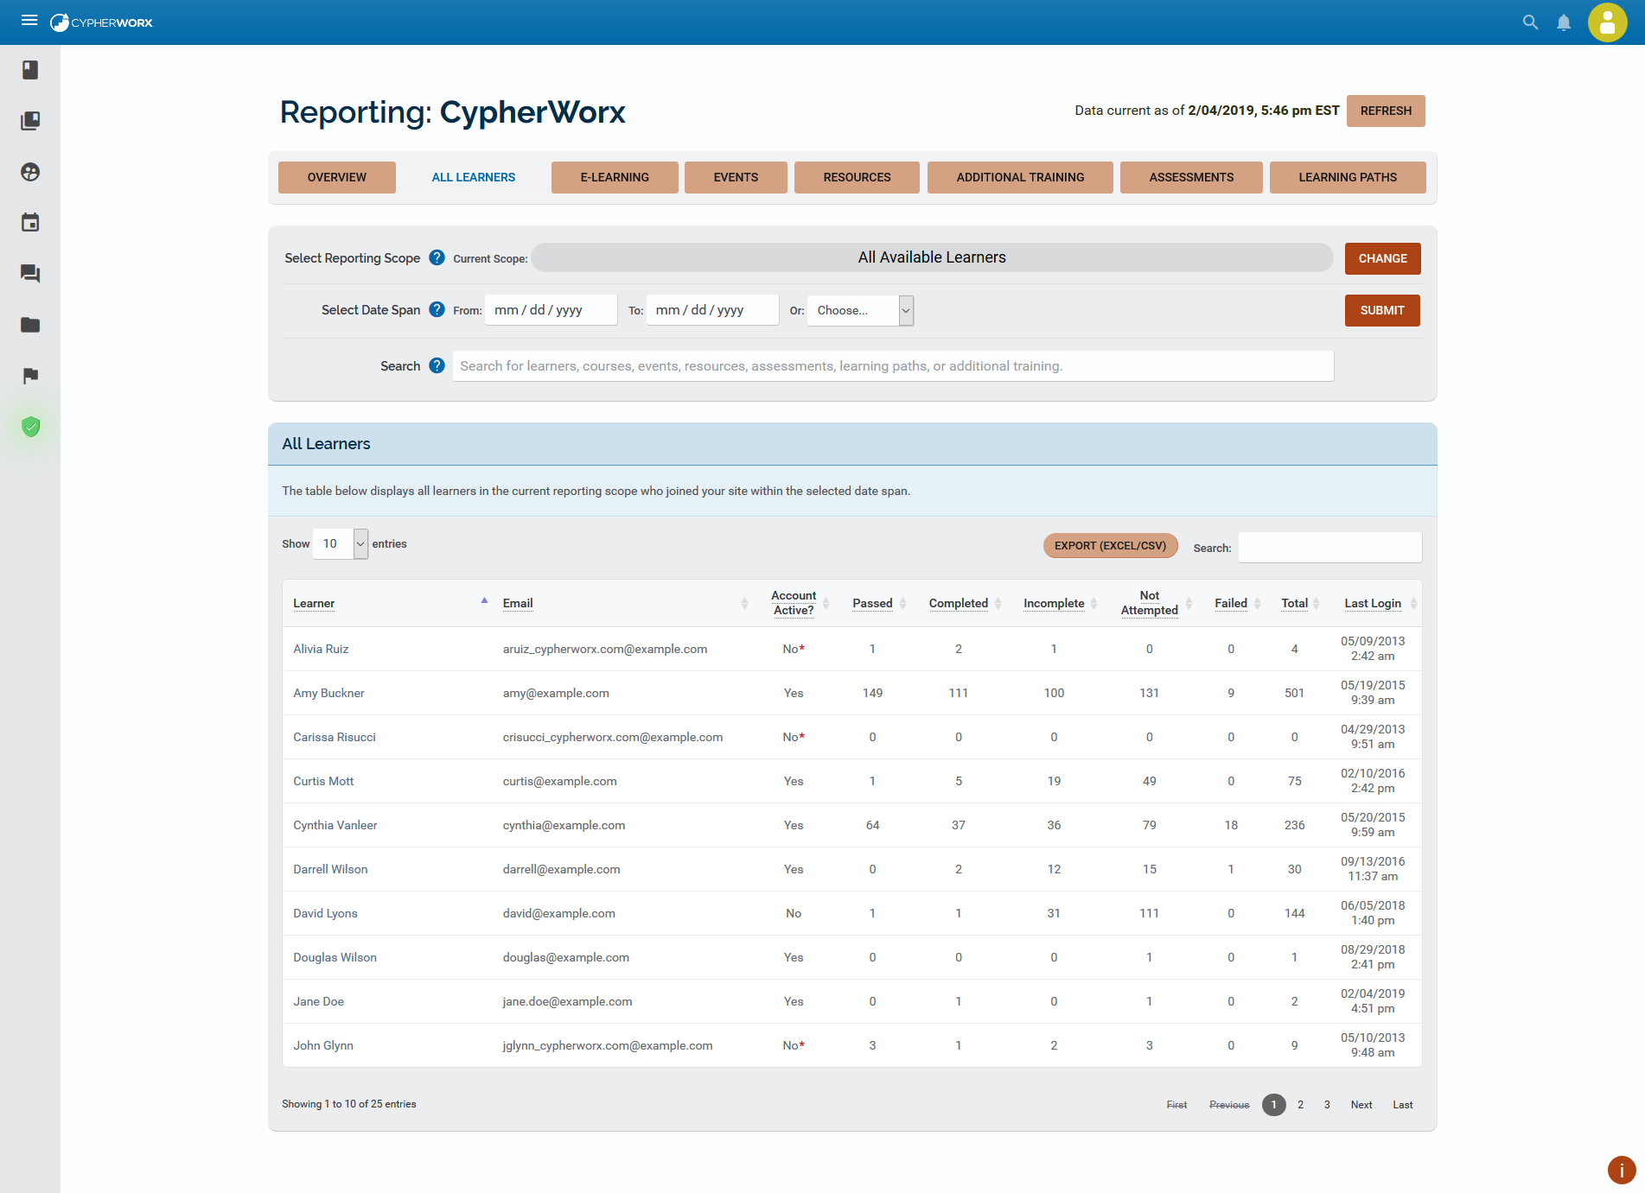The width and height of the screenshot is (1645, 1193).
Task: Go to page 3 of results
Action: coord(1327,1104)
